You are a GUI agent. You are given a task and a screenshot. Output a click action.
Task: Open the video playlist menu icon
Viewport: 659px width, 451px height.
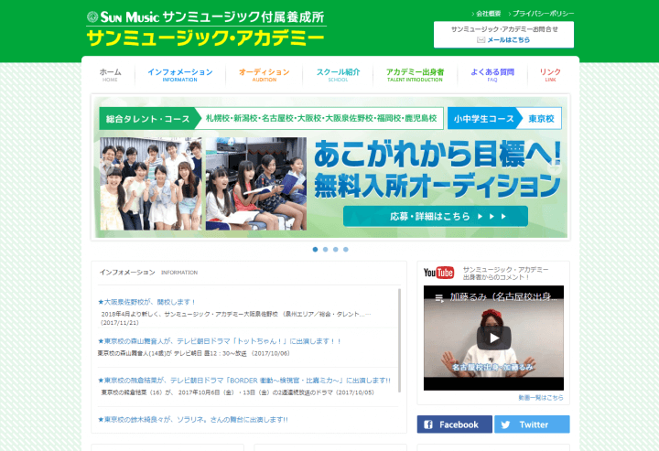point(439,298)
